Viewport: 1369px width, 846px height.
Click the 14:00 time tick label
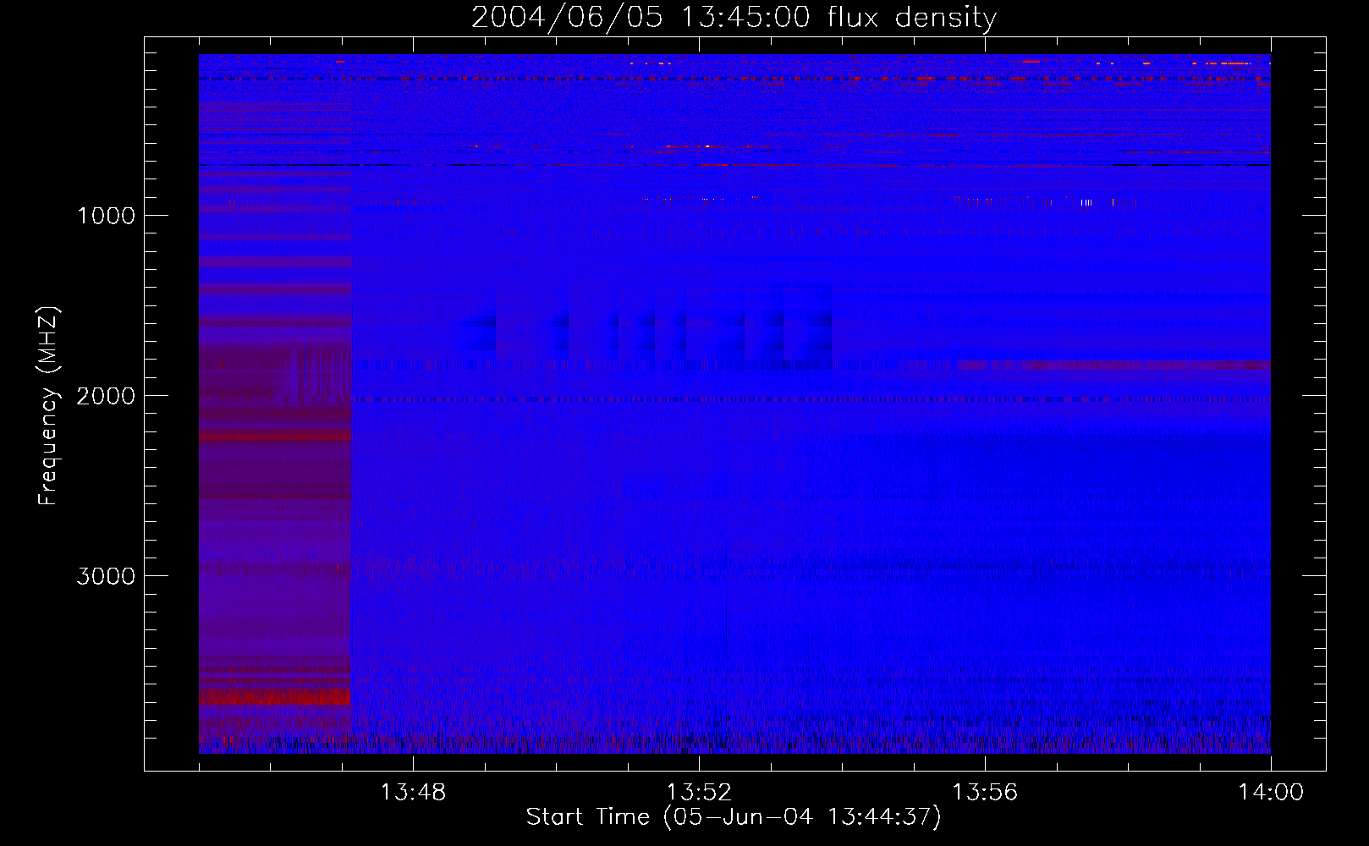click(x=1271, y=793)
